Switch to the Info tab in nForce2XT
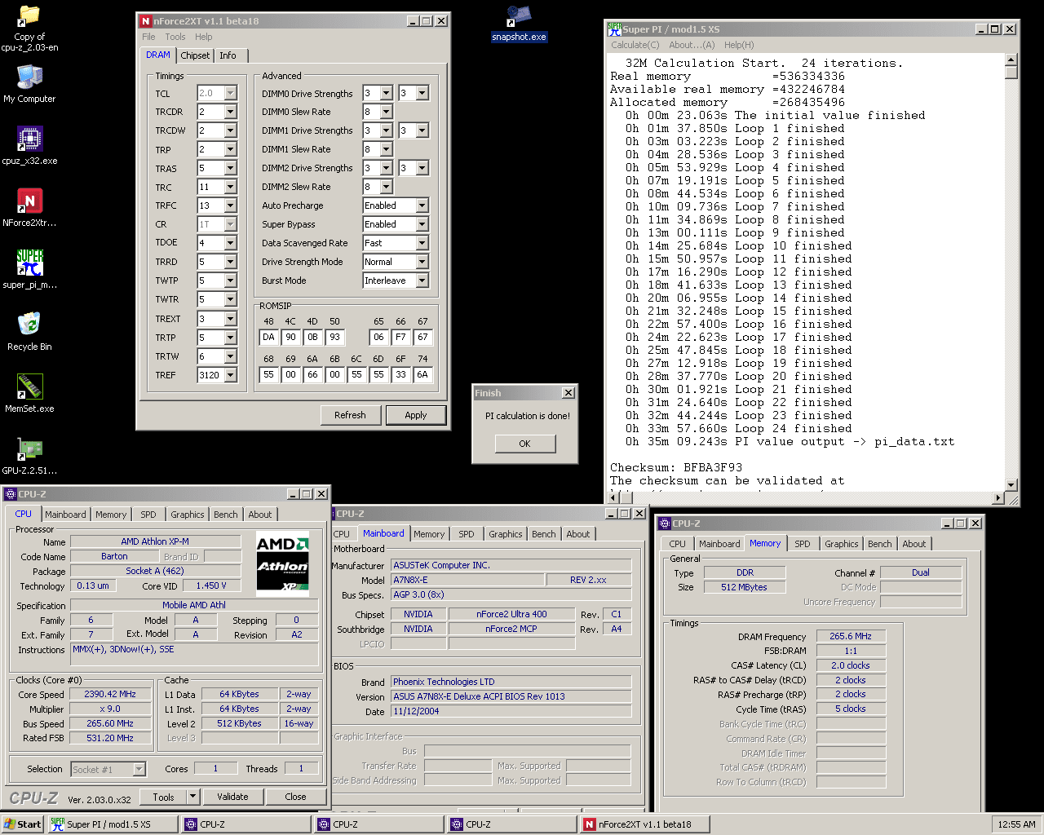The image size is (1044, 835). 228,55
